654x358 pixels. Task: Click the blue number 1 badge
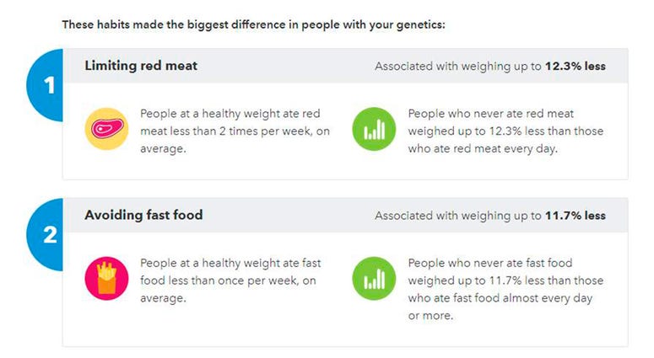[45, 85]
